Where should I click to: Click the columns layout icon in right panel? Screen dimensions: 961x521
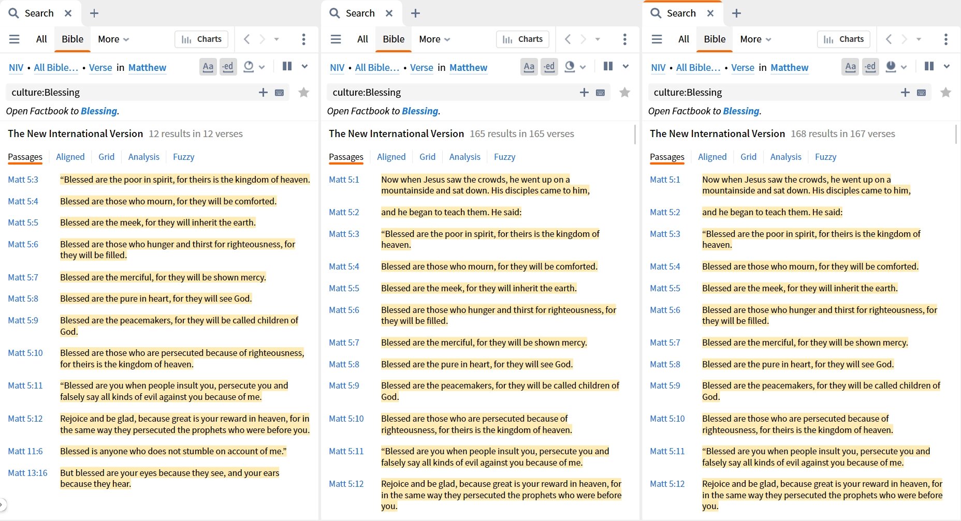[x=929, y=66]
